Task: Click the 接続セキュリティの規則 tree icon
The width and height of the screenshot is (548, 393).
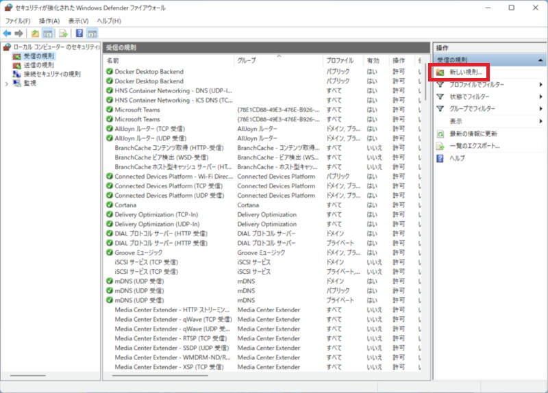Action: [x=16, y=74]
